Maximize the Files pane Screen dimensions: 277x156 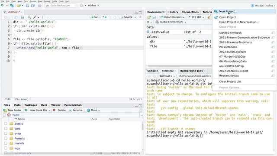140,106
